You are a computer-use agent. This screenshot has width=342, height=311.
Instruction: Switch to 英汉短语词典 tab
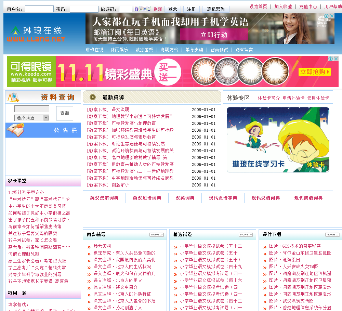pyautogui.click(x=147, y=198)
